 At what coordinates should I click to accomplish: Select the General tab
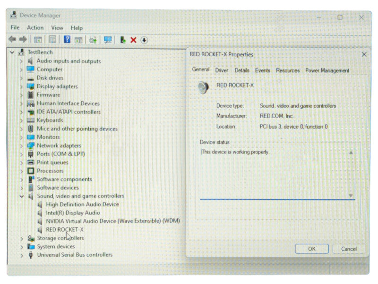click(x=200, y=69)
